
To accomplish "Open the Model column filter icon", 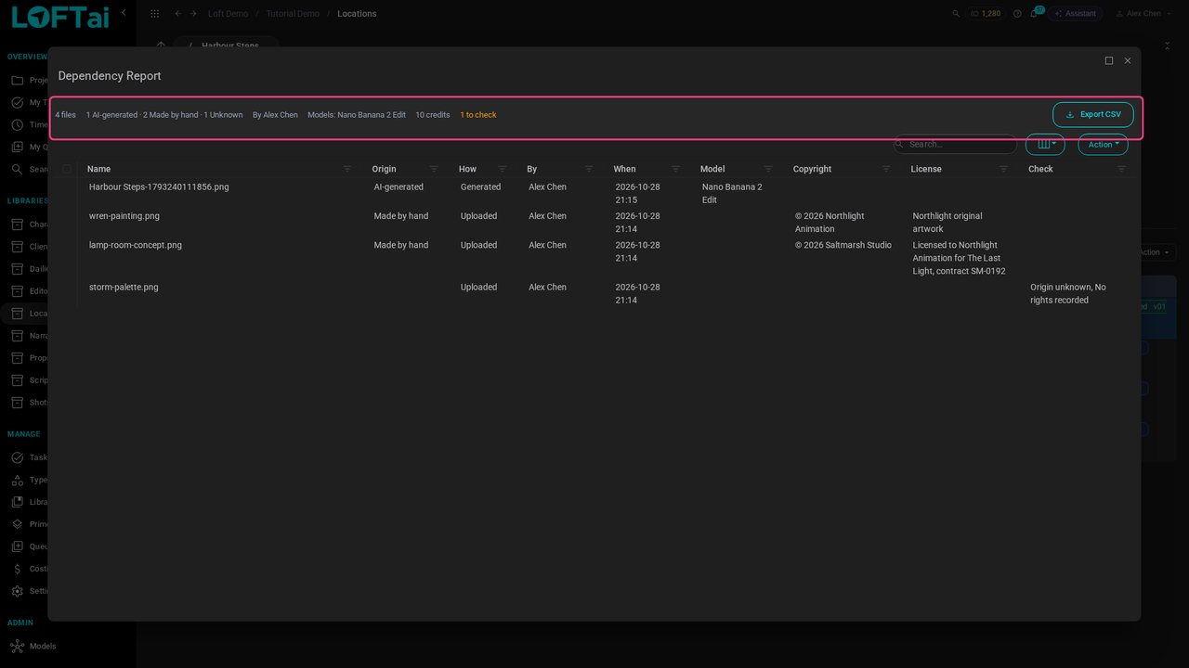I will tap(768, 169).
